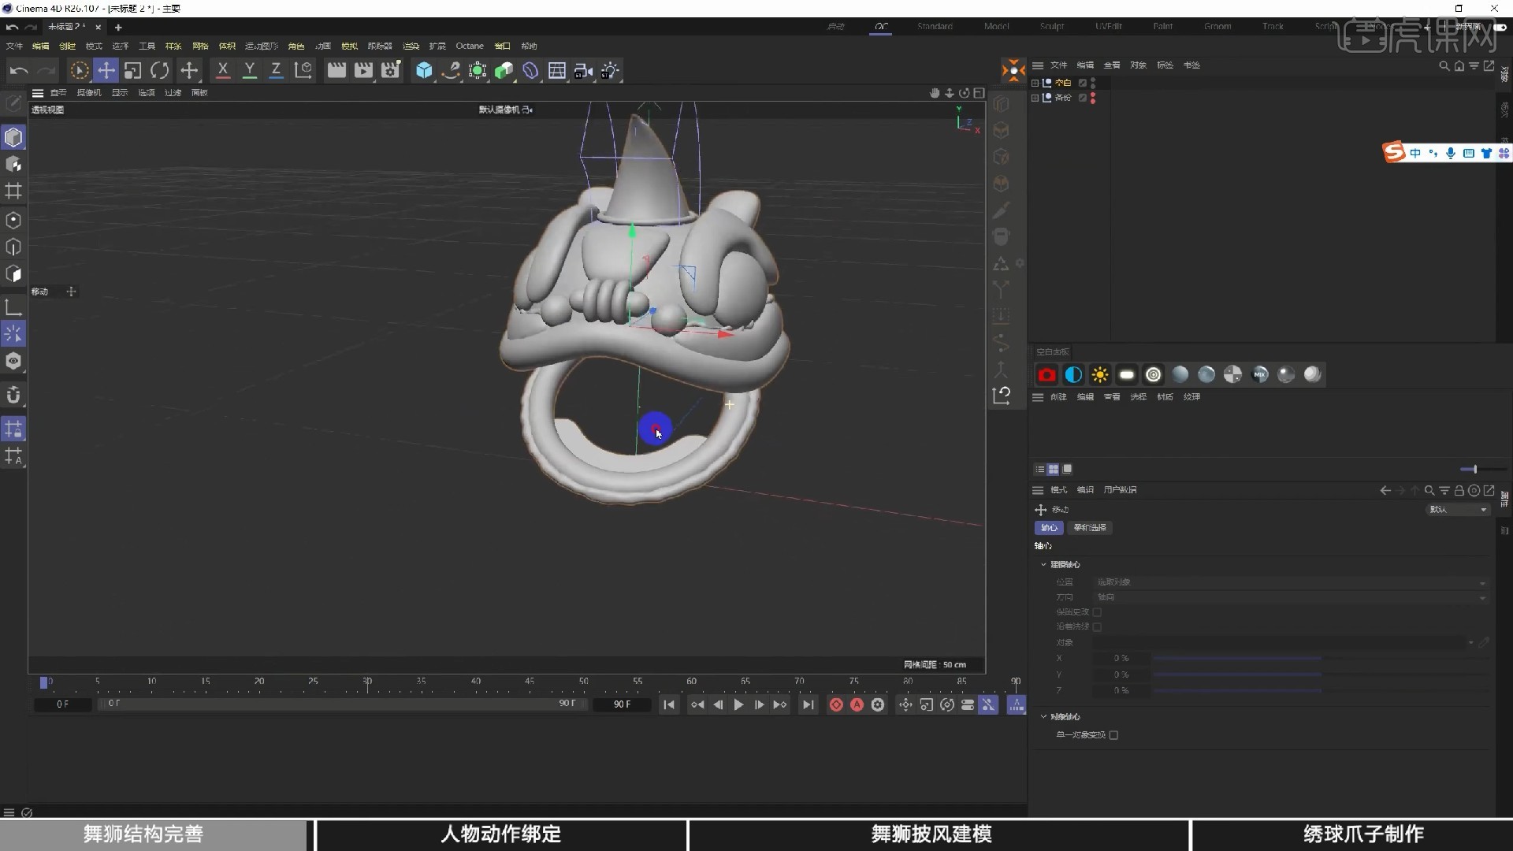
Task: Collapse the object axis section
Action: coord(1043,717)
